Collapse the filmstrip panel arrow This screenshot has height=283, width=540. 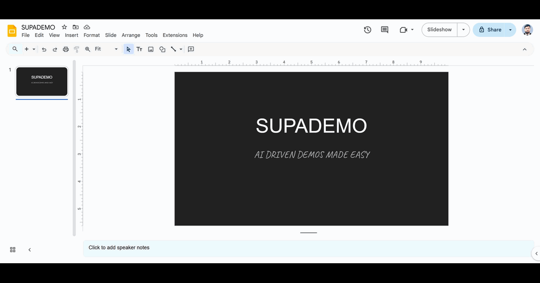(30, 250)
